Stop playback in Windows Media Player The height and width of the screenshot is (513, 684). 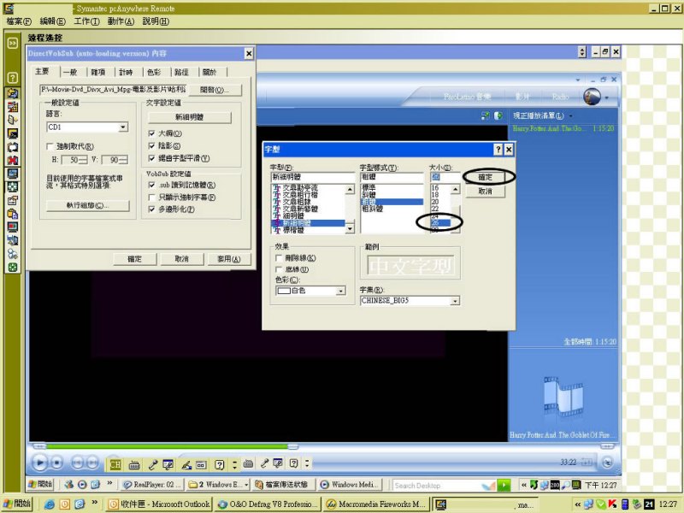tap(56, 463)
